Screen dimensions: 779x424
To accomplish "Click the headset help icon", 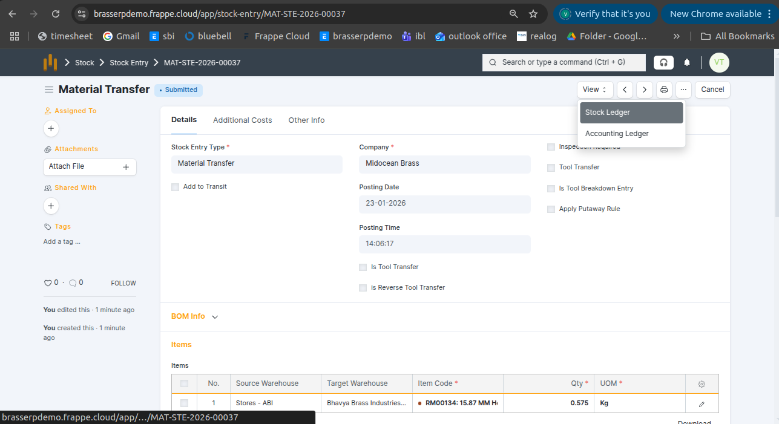I will click(x=664, y=62).
